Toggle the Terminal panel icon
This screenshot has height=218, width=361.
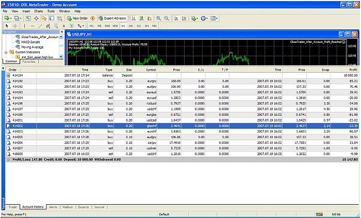coord(52,18)
